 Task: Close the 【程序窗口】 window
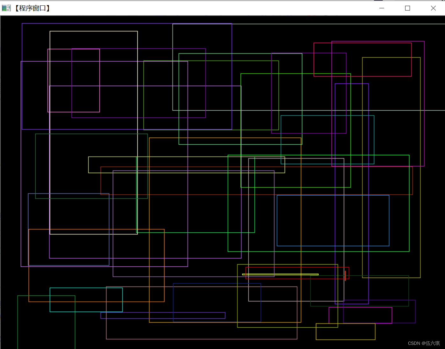433,8
